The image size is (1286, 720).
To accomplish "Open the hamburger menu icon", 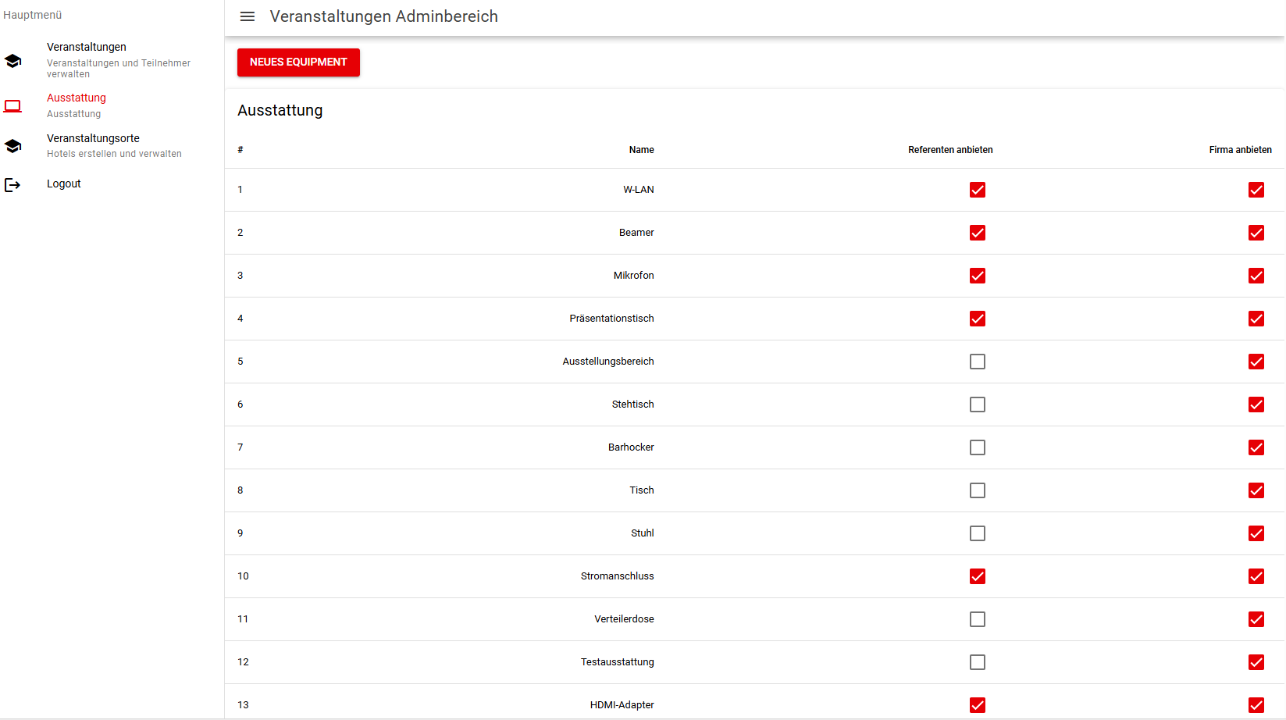I will 248,16.
